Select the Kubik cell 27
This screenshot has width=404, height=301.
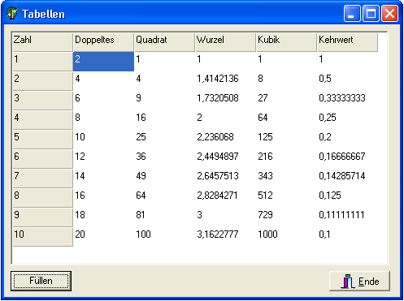[286, 101]
